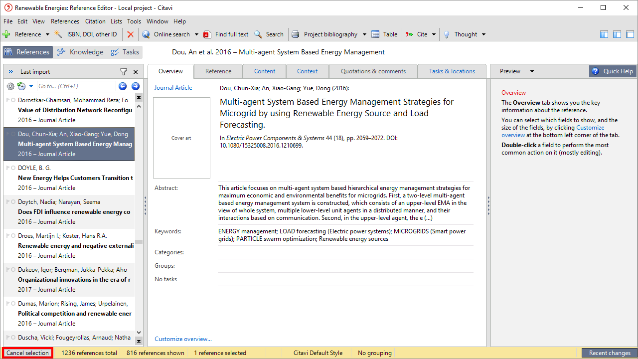The width and height of the screenshot is (638, 359).
Task: Go forward with the blue right arrow
Action: coord(135,86)
